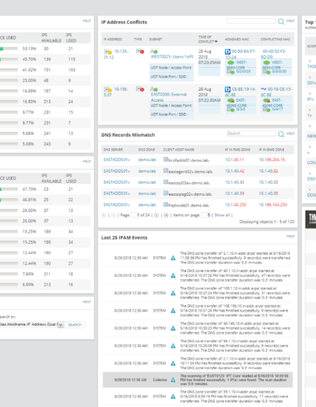Click the host icon beside eastsqlag02v.demo.lab.
This screenshot has height=407, width=316.
click(166, 193)
